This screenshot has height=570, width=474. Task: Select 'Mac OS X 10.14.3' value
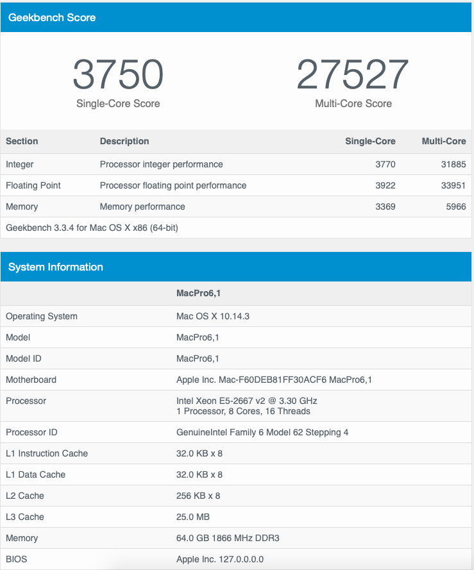tap(213, 316)
